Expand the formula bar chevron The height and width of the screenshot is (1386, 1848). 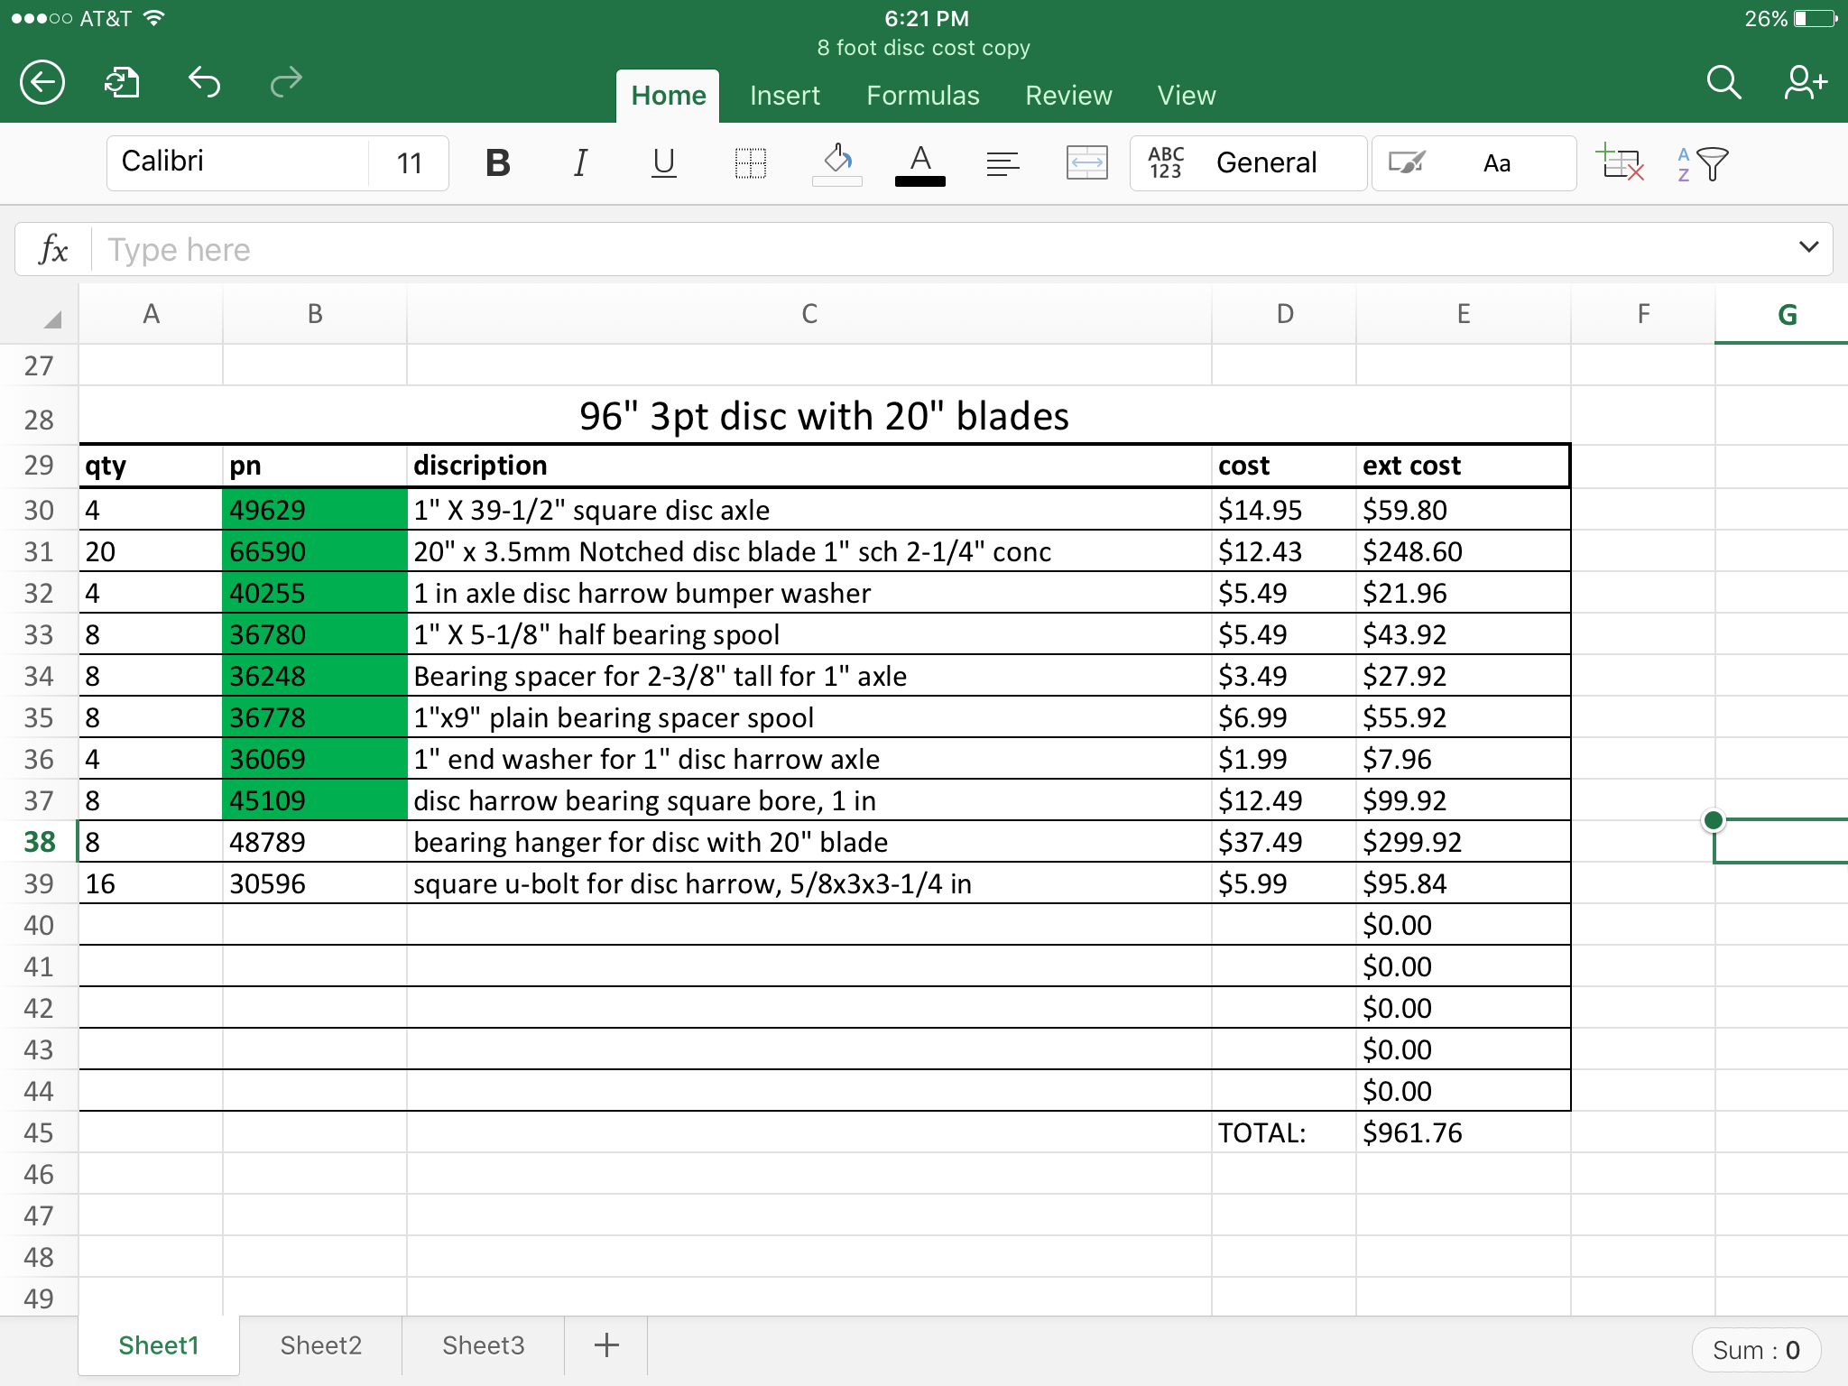[x=1808, y=247]
